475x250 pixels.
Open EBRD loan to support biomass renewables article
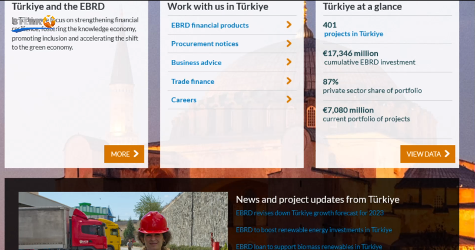pos(308,246)
